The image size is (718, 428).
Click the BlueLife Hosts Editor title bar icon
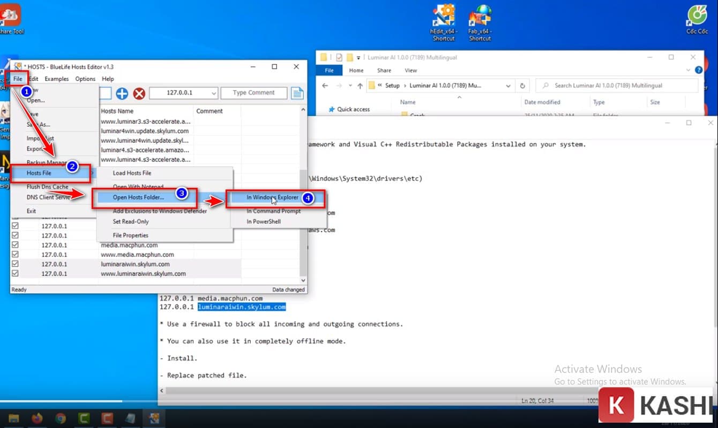click(18, 67)
